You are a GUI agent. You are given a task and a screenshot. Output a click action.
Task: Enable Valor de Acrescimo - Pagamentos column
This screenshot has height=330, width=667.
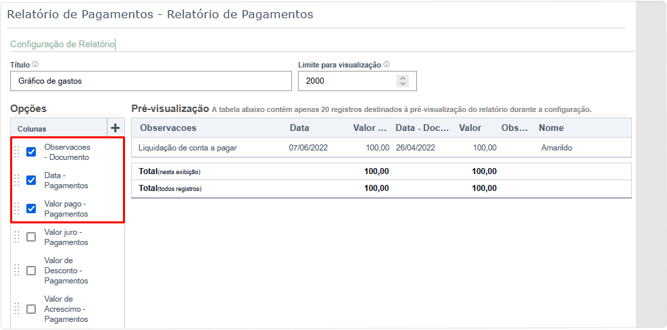pos(31,309)
